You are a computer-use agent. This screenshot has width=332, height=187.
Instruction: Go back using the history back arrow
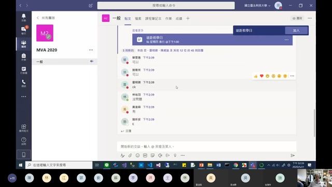pos(20,6)
